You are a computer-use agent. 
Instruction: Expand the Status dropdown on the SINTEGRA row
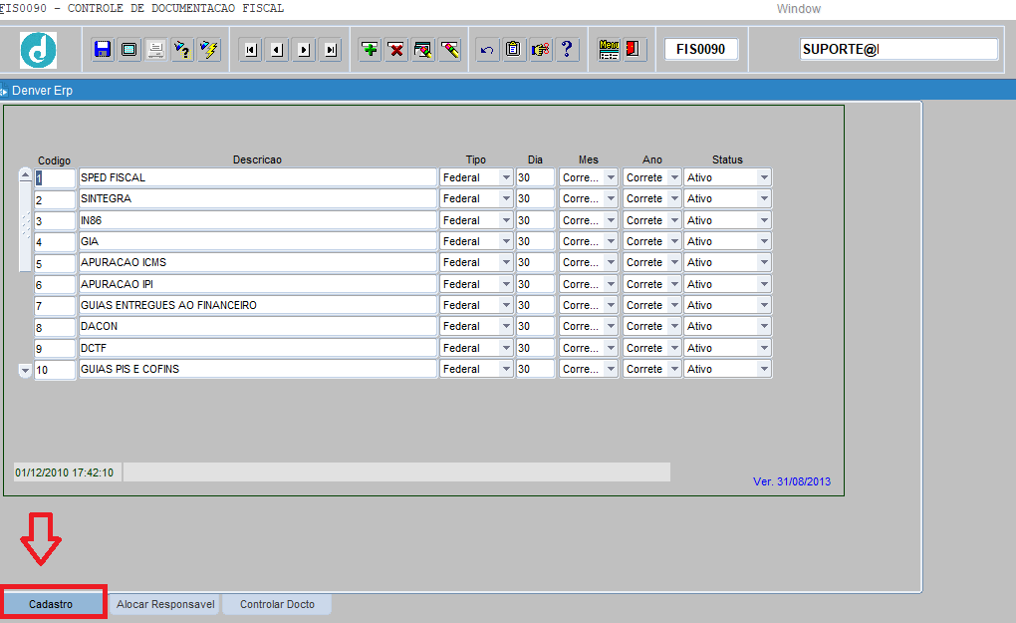pyautogui.click(x=762, y=197)
